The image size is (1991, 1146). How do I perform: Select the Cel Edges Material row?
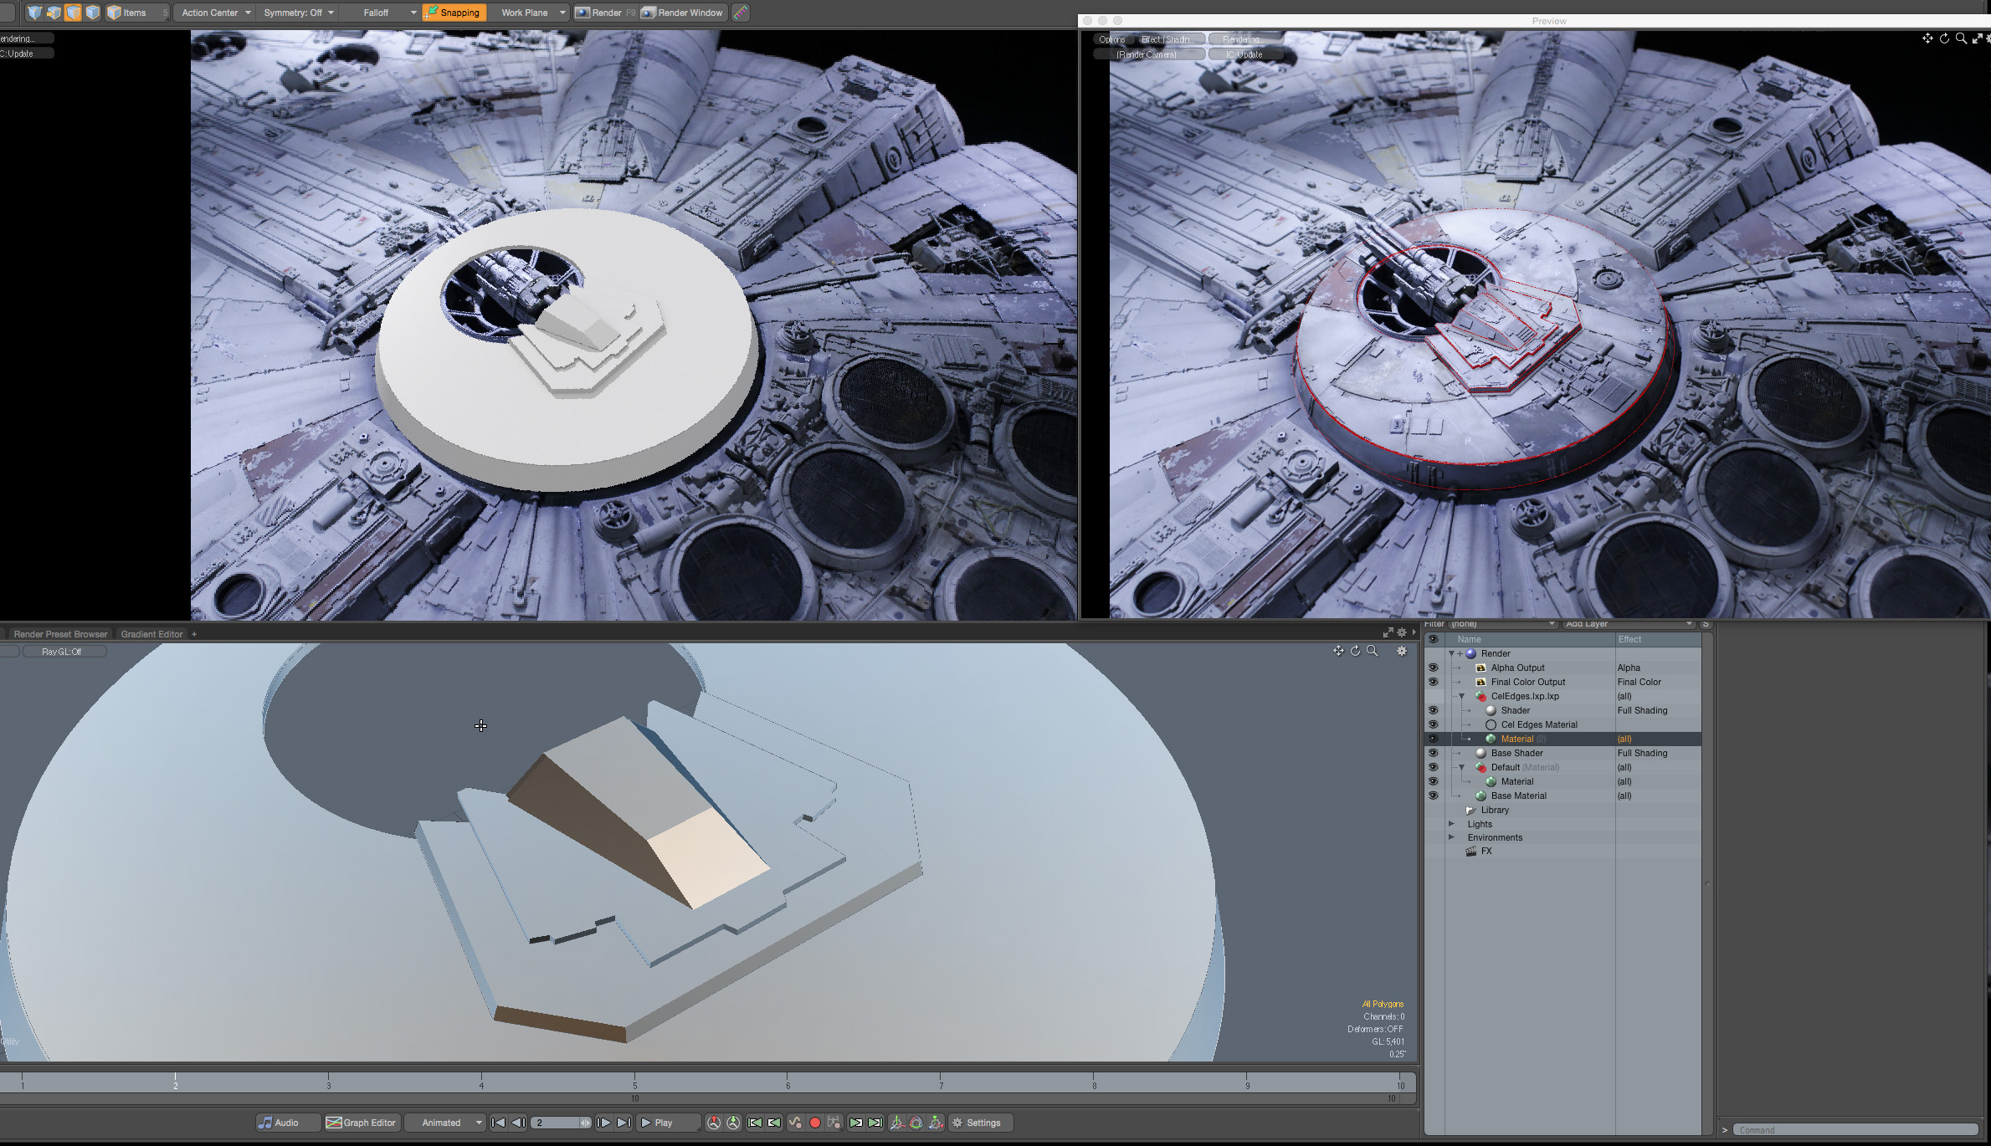point(1563,724)
